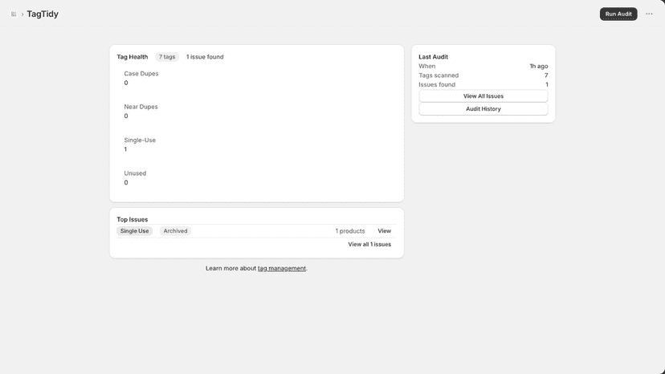Screen dimensions: 665x374
Task: Click the Tags scanned row label
Action: 439,75
